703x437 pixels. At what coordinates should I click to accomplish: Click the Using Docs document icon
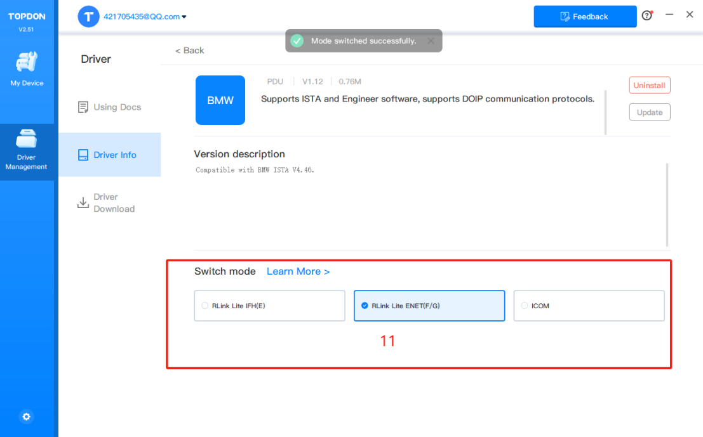coord(83,107)
